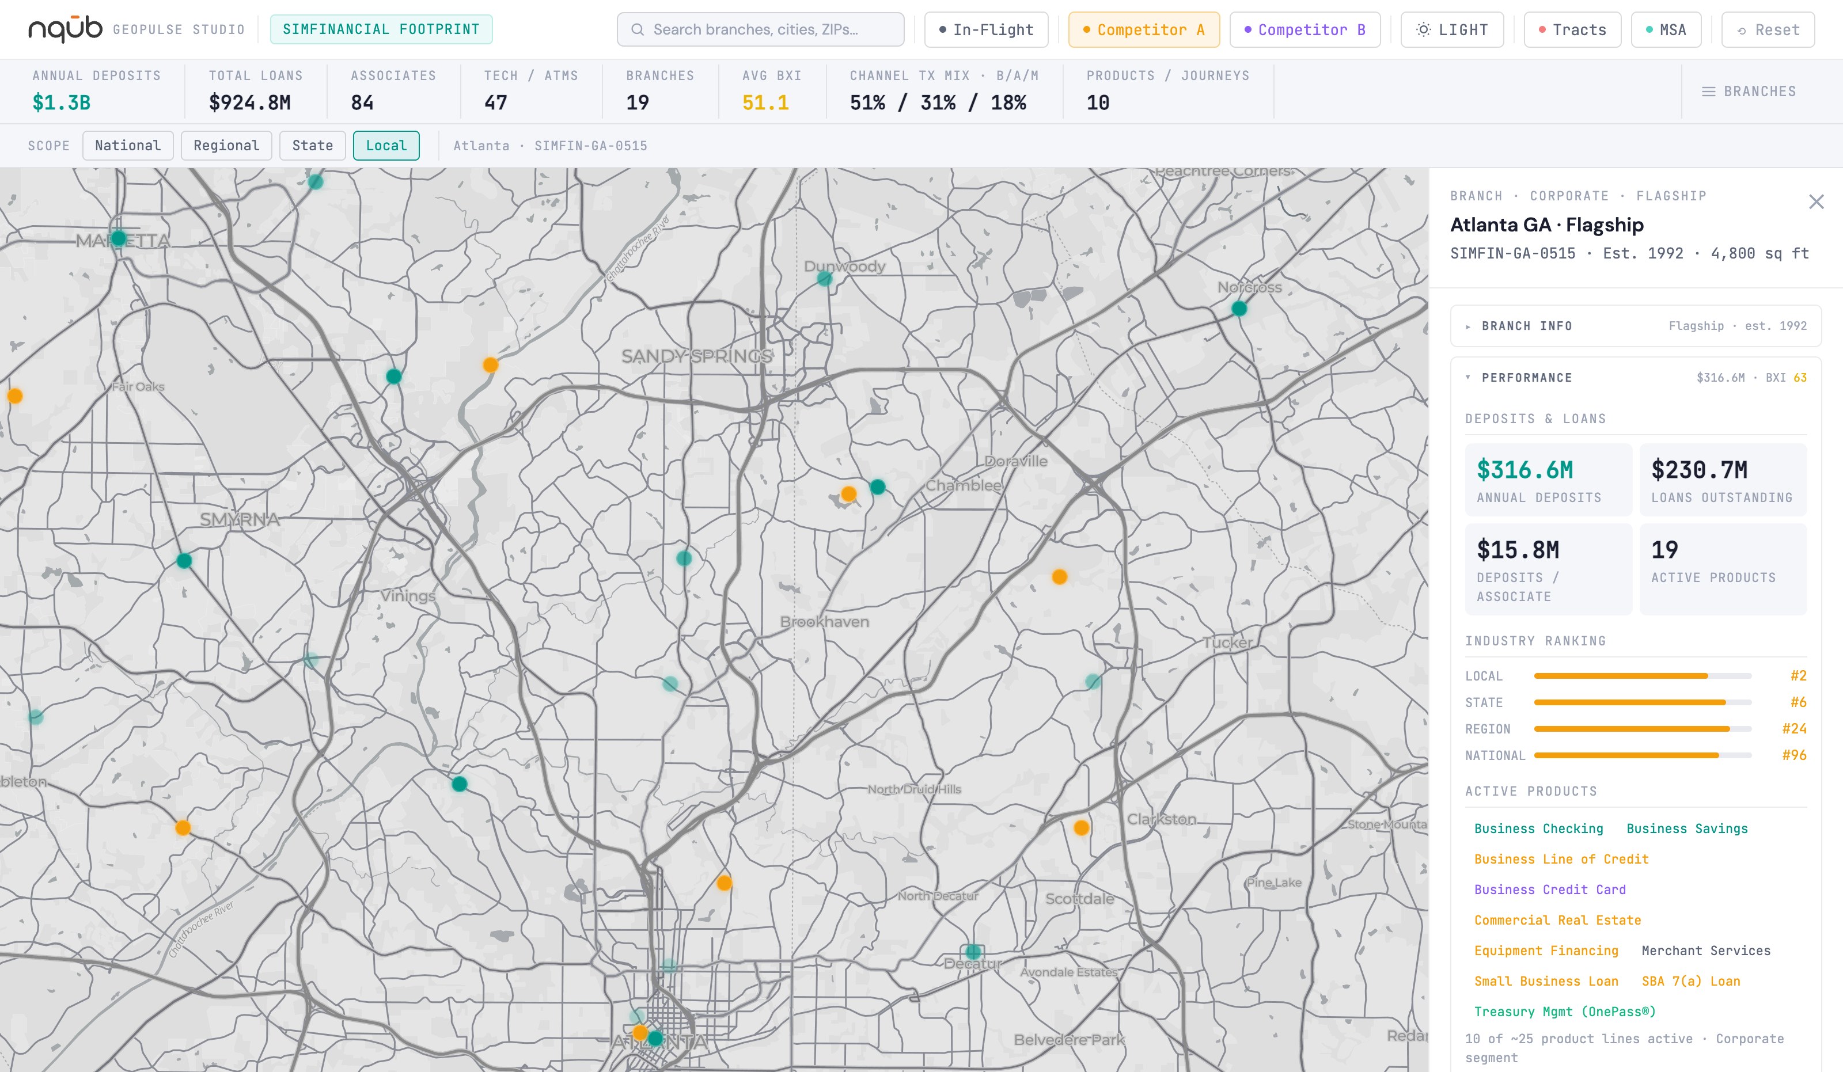
Task: Select the teal map marker at Norcross
Action: click(x=1239, y=309)
